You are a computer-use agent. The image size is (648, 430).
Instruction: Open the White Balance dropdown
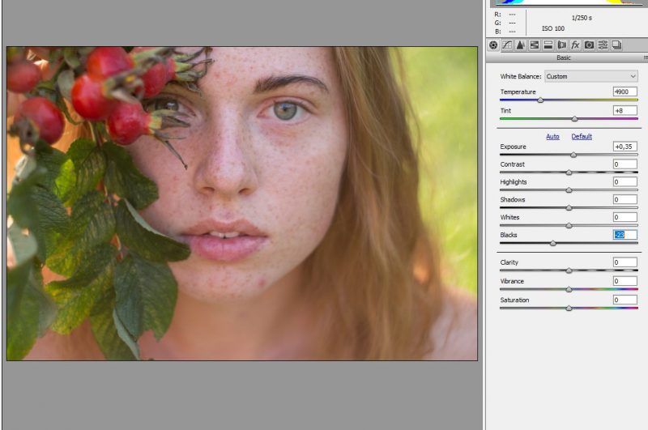click(x=590, y=76)
